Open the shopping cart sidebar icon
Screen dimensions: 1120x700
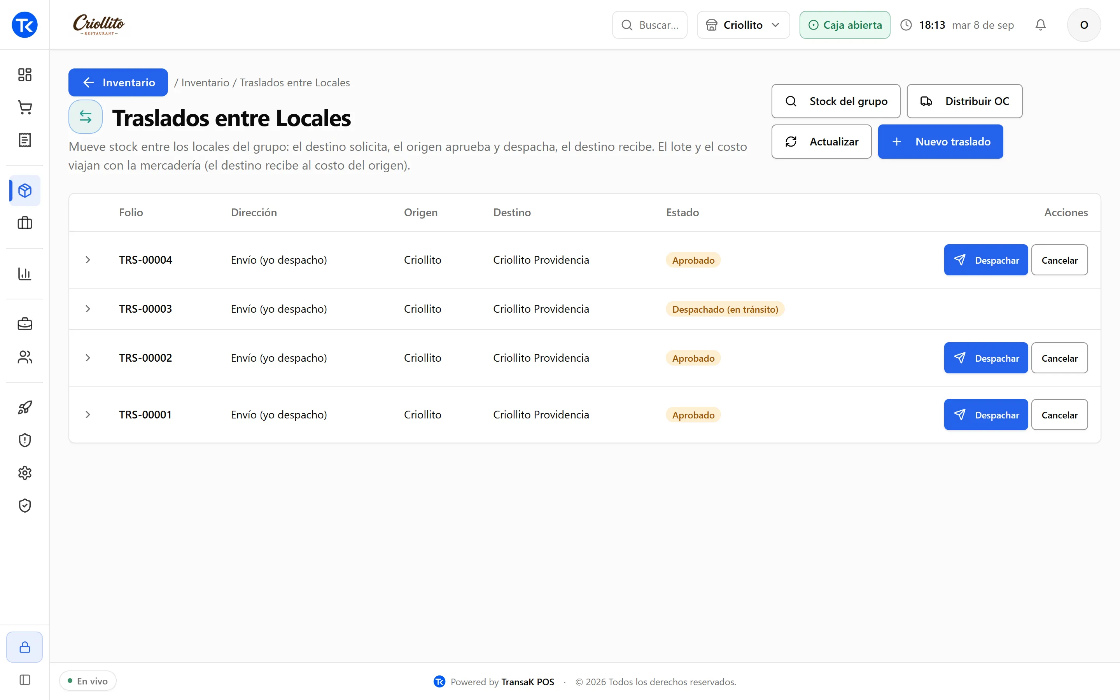[x=24, y=107]
